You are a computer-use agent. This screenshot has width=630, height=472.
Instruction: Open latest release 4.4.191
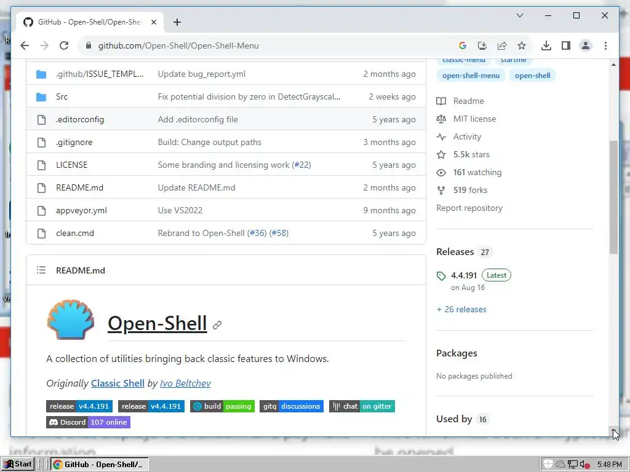point(464,275)
